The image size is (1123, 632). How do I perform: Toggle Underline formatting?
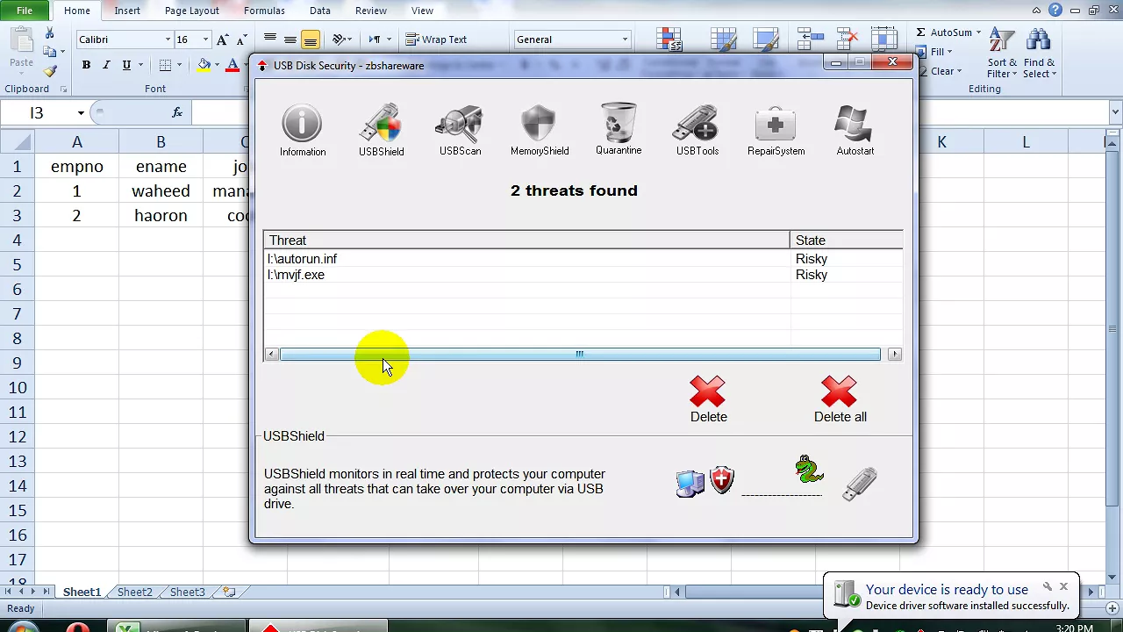pos(126,65)
